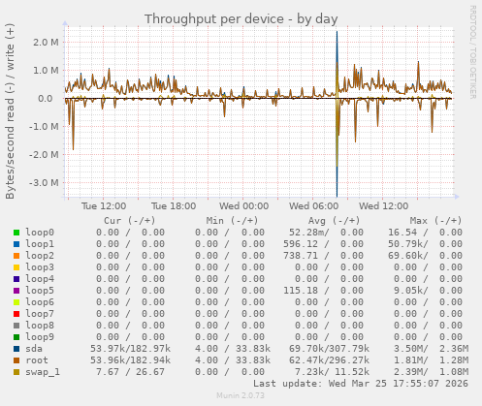Click the loop6 lime color swatch
The image size is (482, 406).
coord(16,302)
